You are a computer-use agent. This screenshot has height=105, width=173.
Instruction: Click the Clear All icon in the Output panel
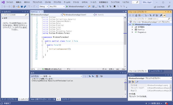tap(97, 76)
